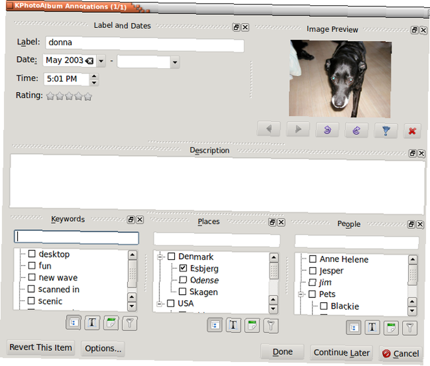
Task: Delete image with red X icon
Action: coord(412,131)
